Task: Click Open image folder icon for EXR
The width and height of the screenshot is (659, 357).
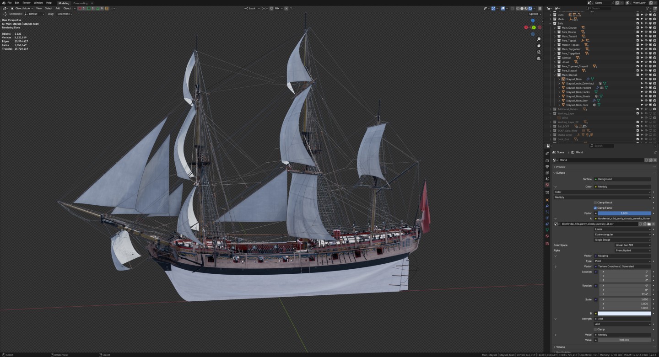Action: coord(648,224)
